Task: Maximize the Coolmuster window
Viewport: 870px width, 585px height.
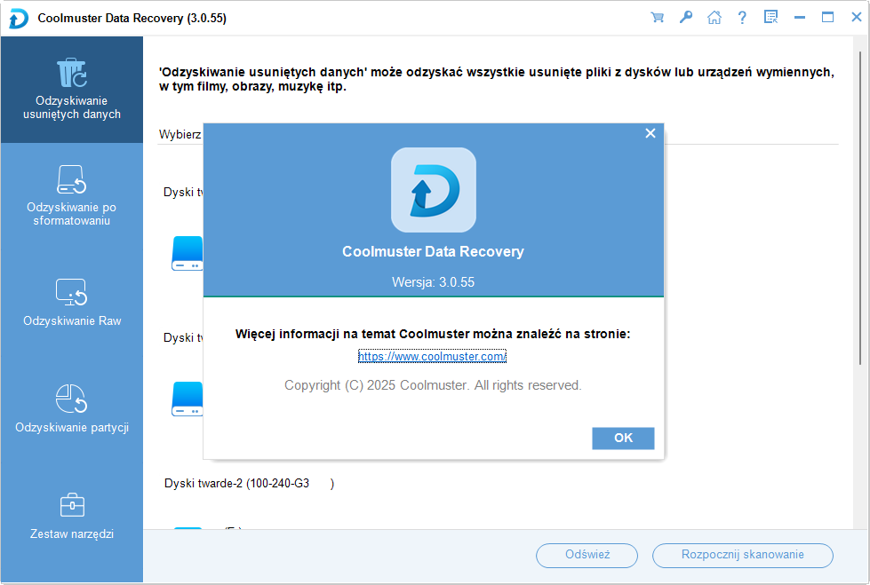Action: coord(828,17)
